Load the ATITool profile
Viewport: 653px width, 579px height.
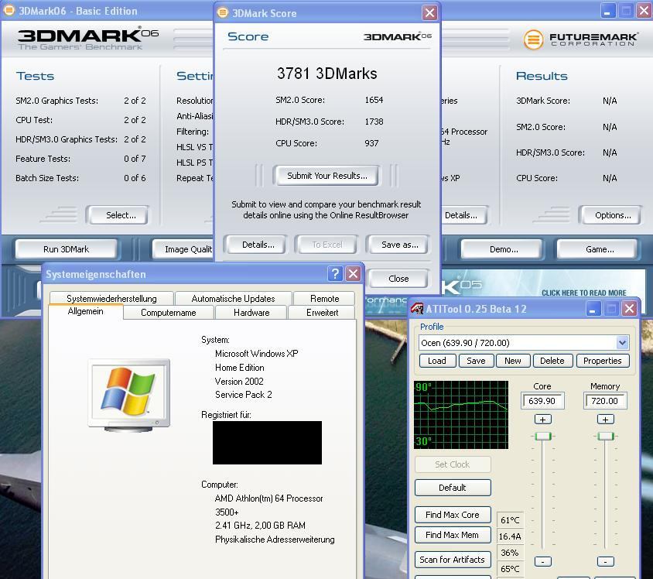437,361
